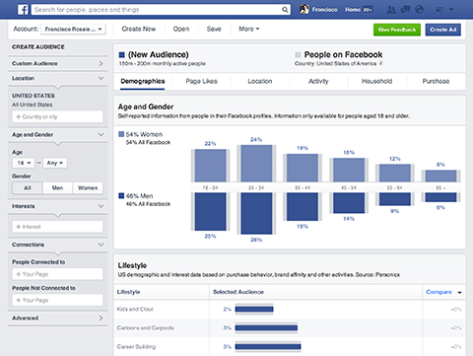This screenshot has width=473, height=356.
Task: Click Your Page field under People Not Connected to
Action: click(57, 300)
